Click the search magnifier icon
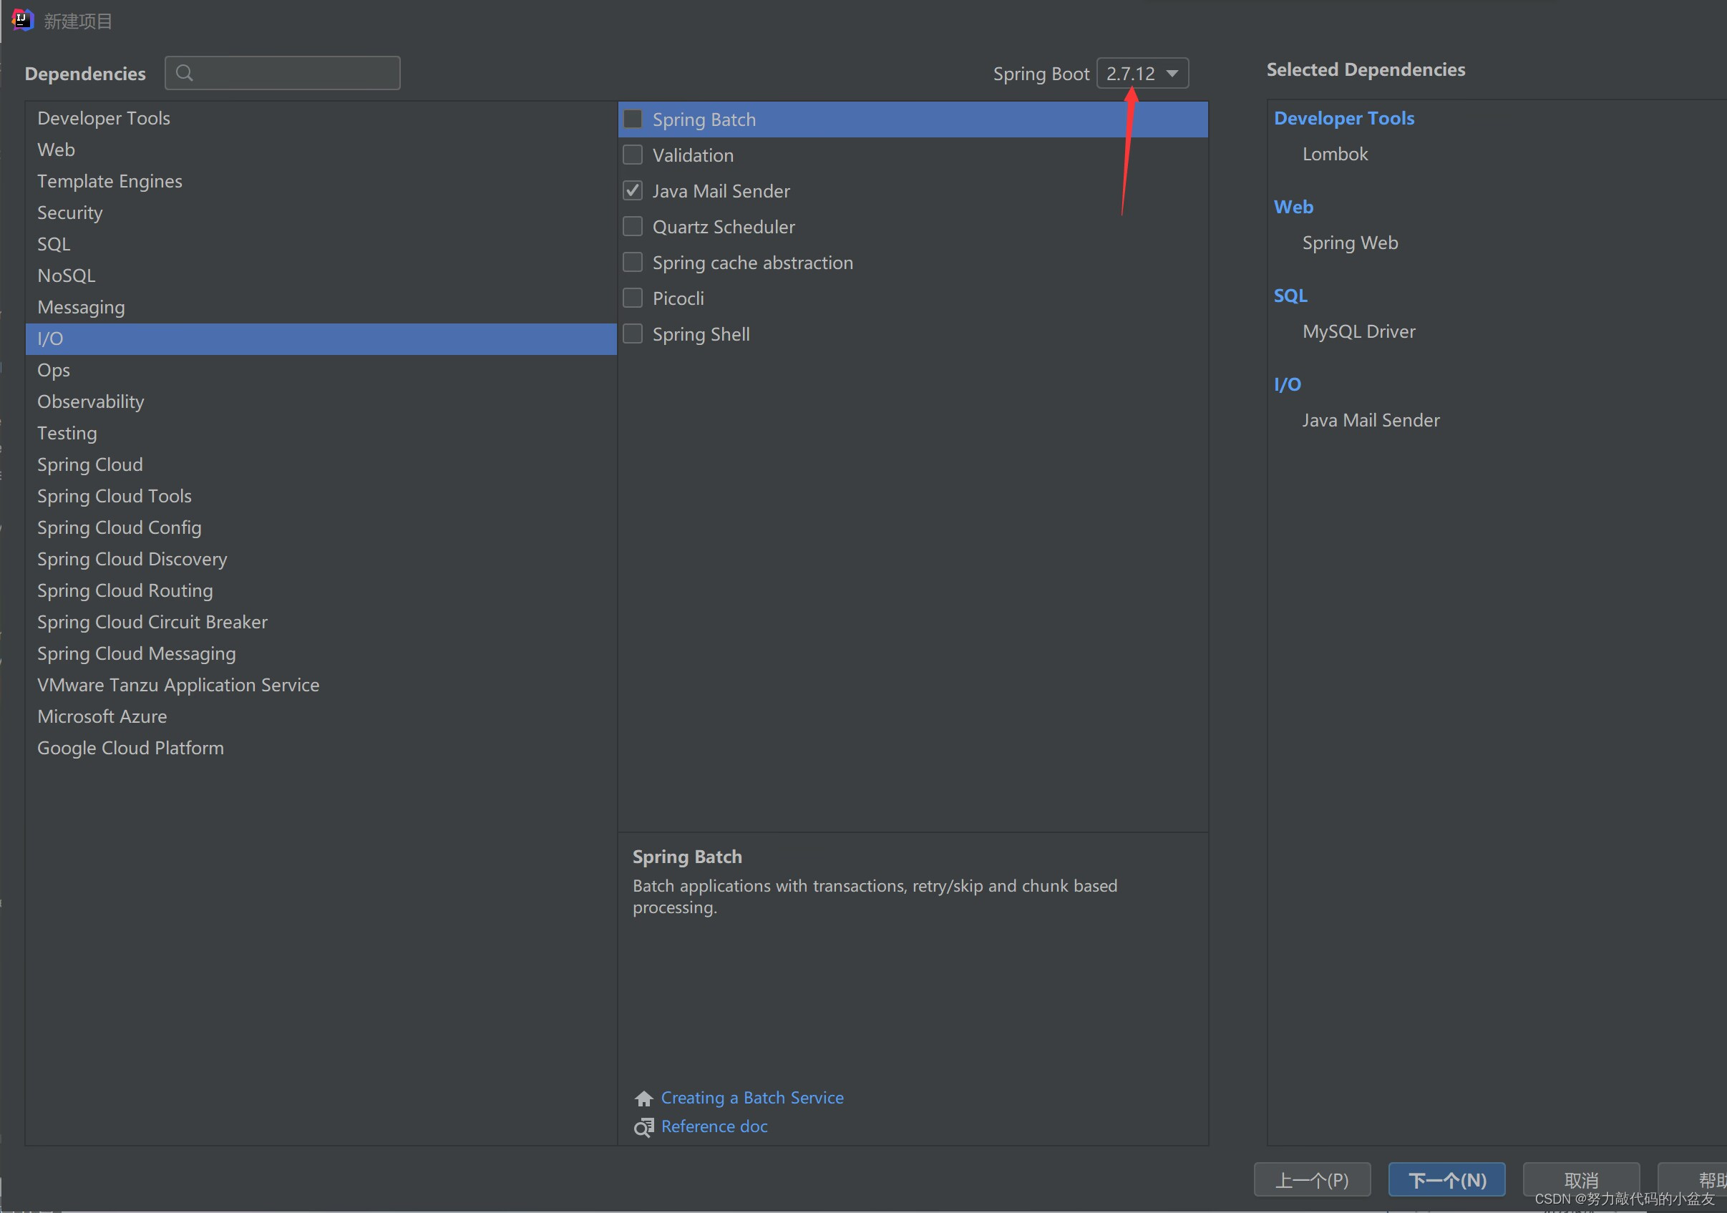The image size is (1727, 1213). click(x=184, y=73)
